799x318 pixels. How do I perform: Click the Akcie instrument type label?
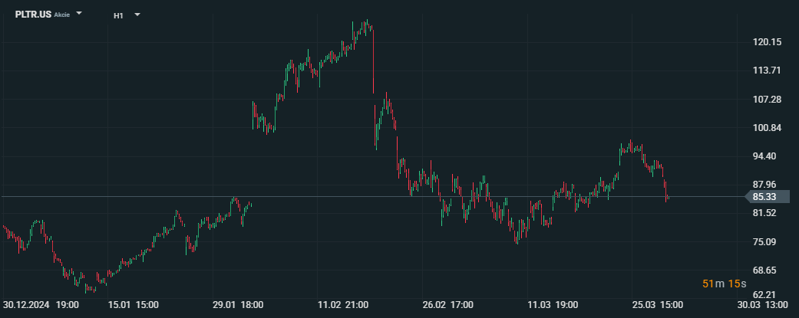61,15
